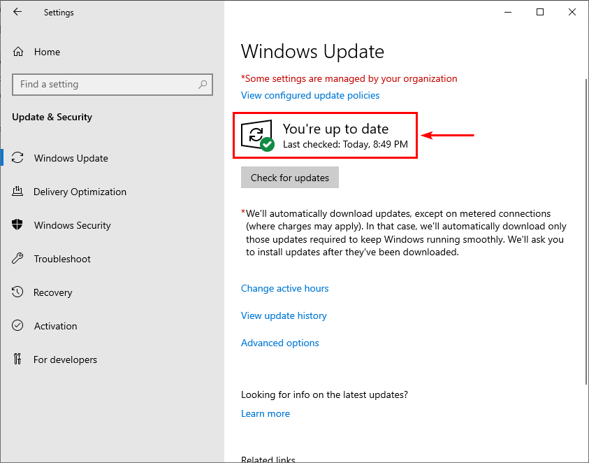The image size is (589, 463).
Task: Click the For developers tools icon
Action: click(17, 359)
